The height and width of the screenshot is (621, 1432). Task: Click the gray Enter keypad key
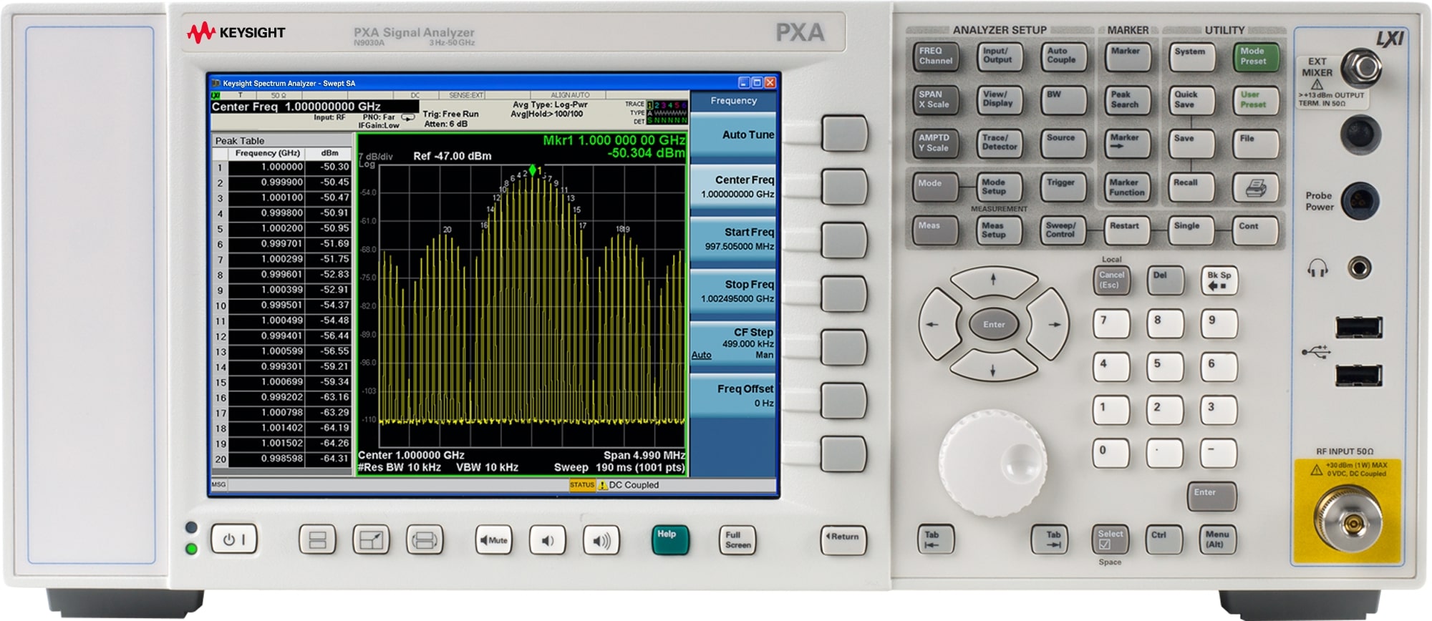coord(1211,497)
